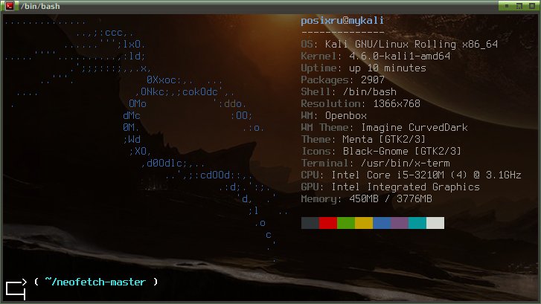The image size is (541, 304).
Task: Click the ~/neofetch-master prompt path
Action: pyautogui.click(x=95, y=282)
